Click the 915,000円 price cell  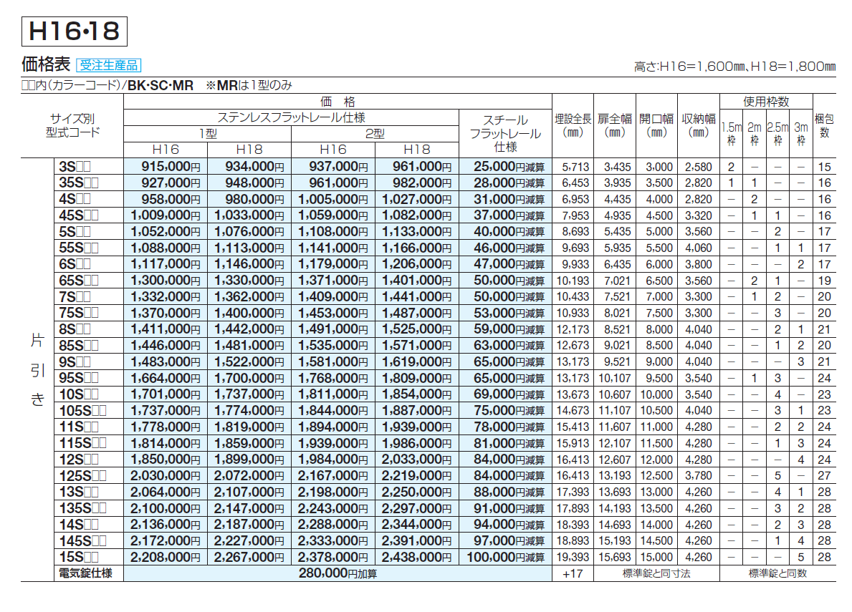[166, 167]
